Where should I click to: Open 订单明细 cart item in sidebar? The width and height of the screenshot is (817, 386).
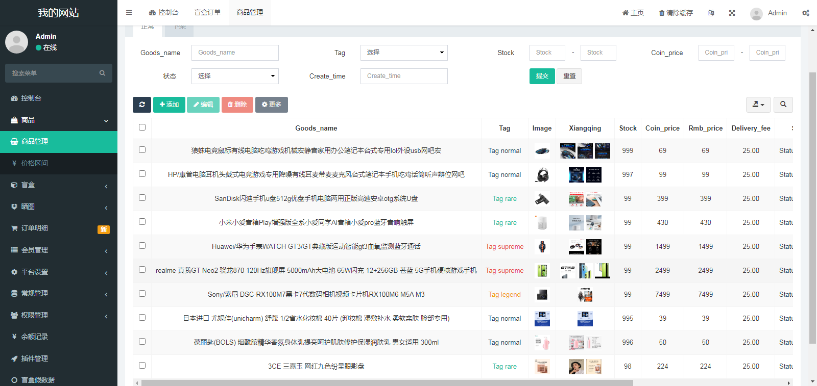(x=59, y=228)
